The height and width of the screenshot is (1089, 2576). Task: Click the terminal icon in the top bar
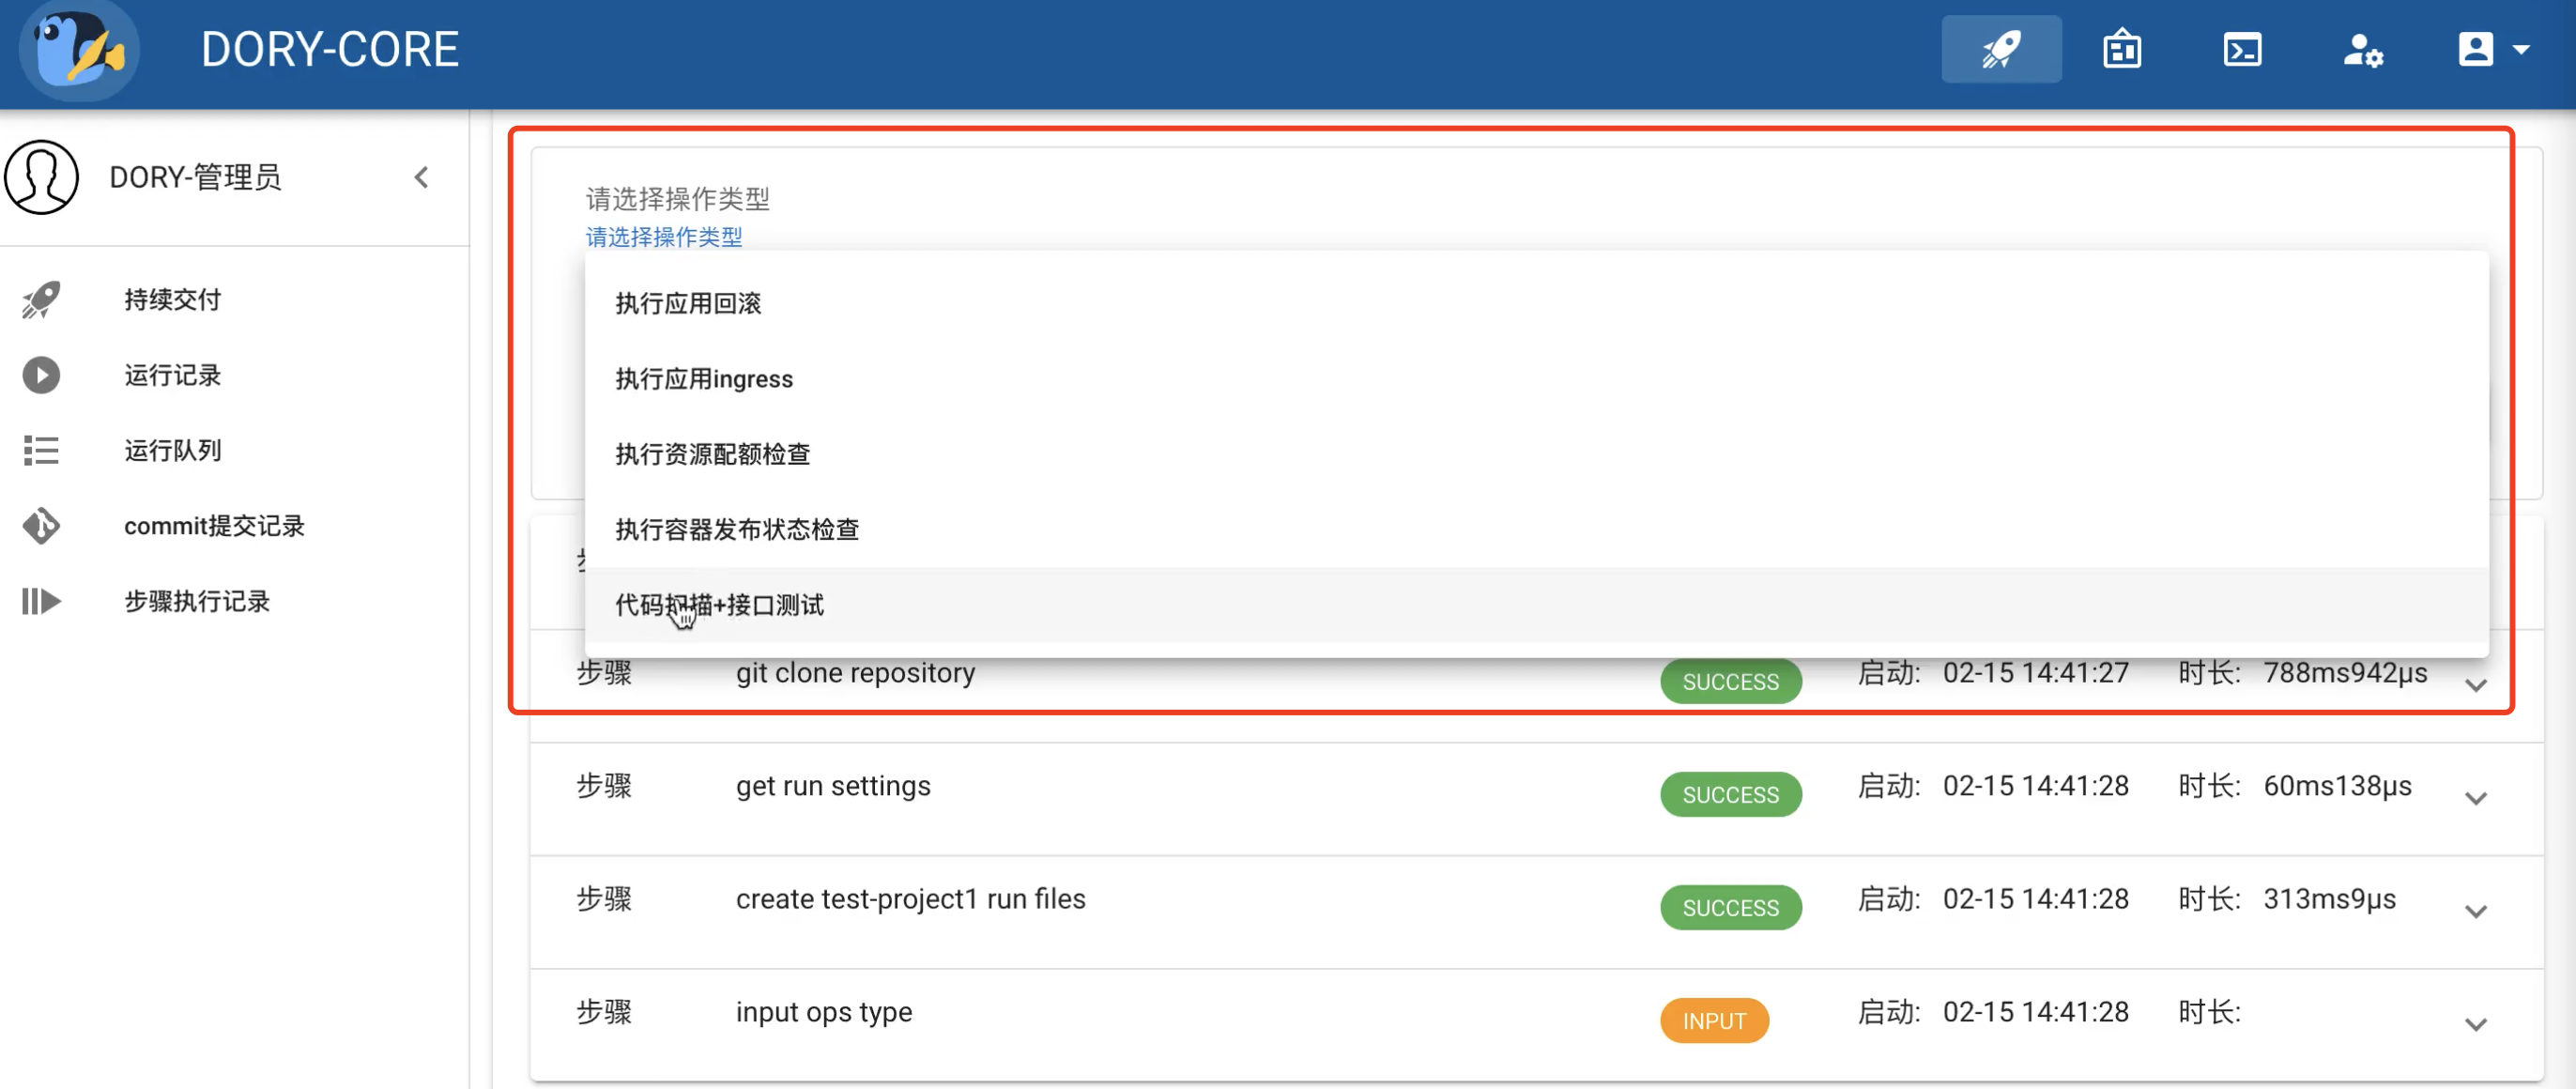tap(2243, 48)
